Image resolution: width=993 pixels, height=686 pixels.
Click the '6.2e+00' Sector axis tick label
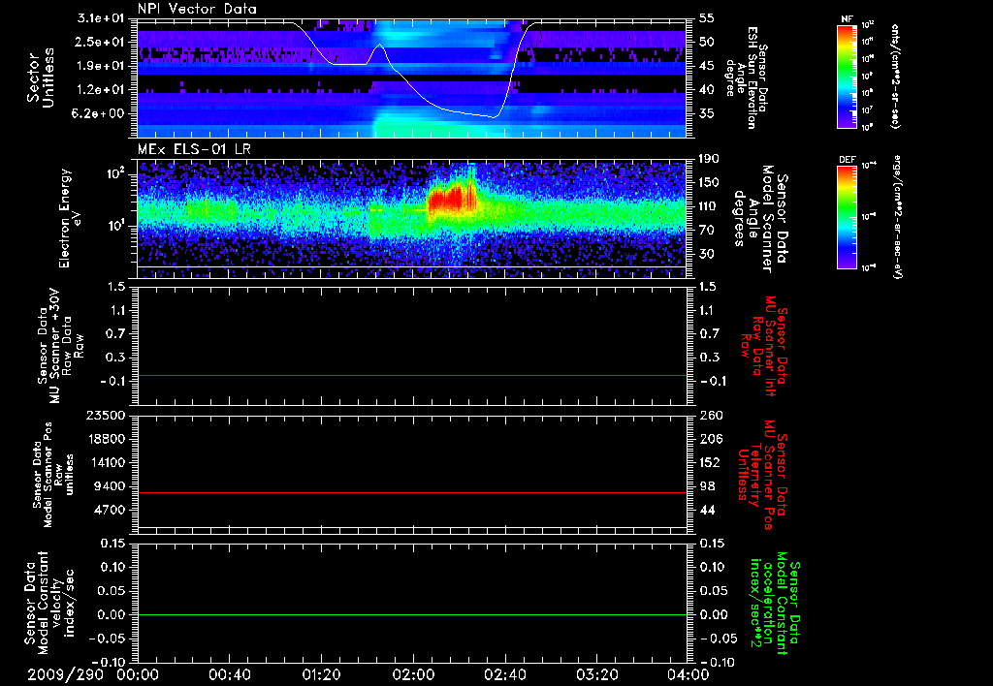(x=98, y=113)
